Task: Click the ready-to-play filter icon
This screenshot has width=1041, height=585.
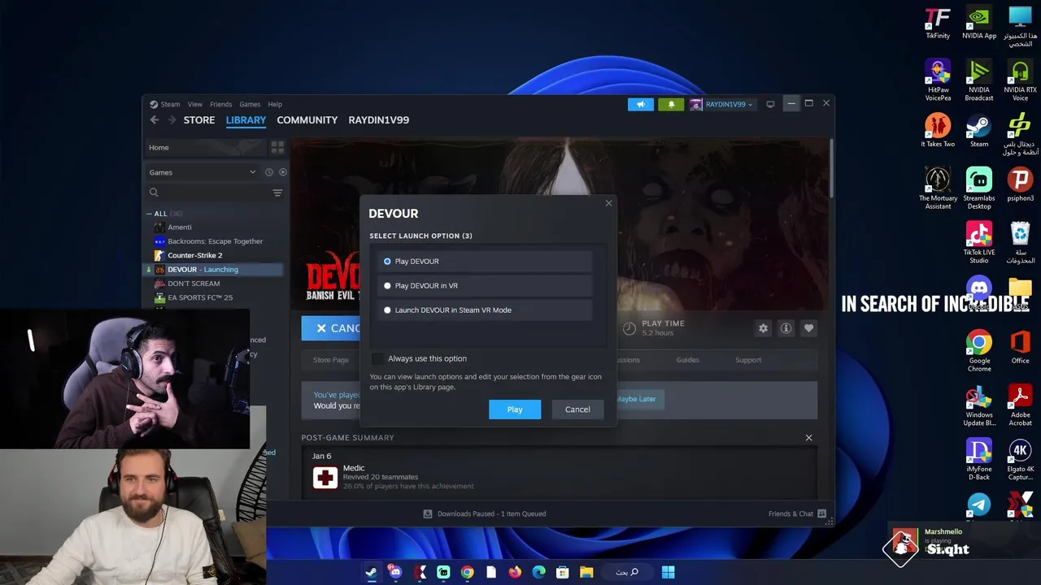Action: pyautogui.click(x=283, y=172)
